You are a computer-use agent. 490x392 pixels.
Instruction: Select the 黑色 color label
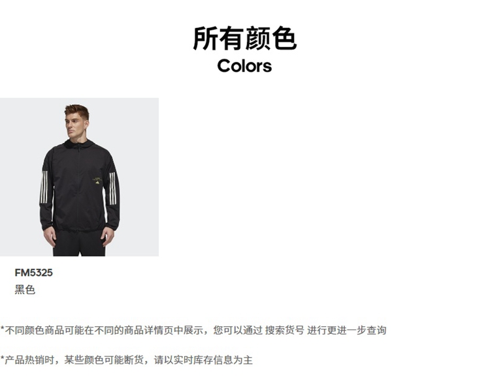[x=25, y=290]
